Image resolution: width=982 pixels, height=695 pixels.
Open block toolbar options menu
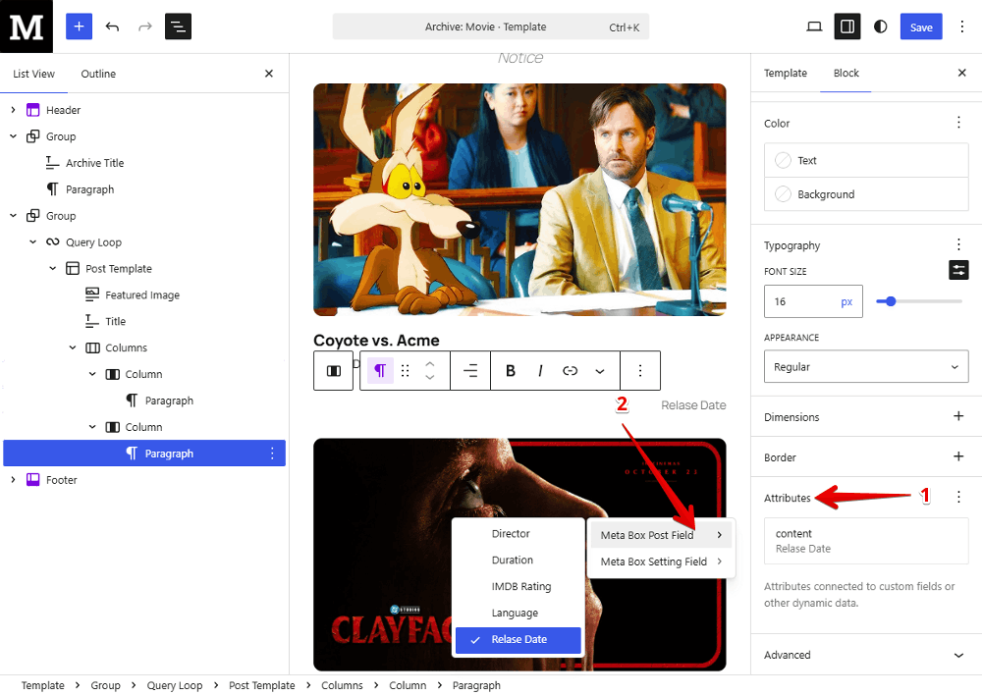(640, 371)
